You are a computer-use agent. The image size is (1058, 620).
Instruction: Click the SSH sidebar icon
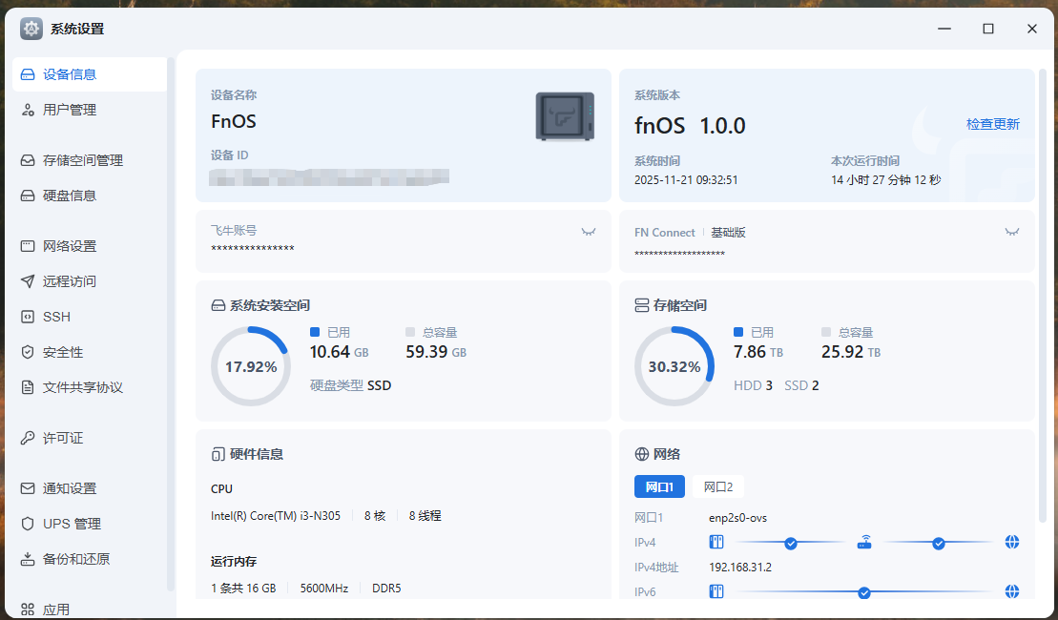pyautogui.click(x=28, y=317)
